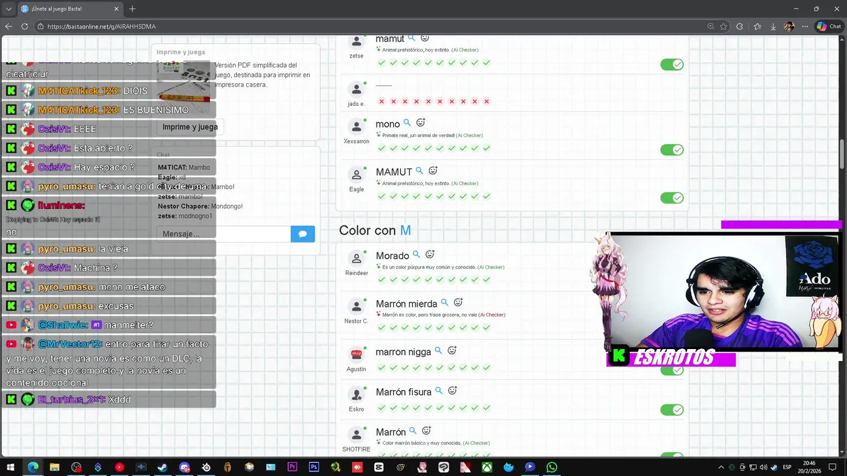Toggle approval switch for Xexsarron's mono
The height and width of the screenshot is (476, 847).
[x=672, y=150]
